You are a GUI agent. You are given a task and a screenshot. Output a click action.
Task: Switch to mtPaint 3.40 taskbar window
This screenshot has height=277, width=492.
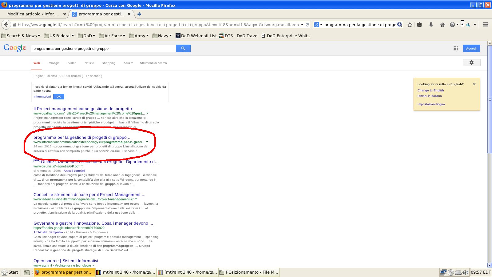(x=125, y=272)
